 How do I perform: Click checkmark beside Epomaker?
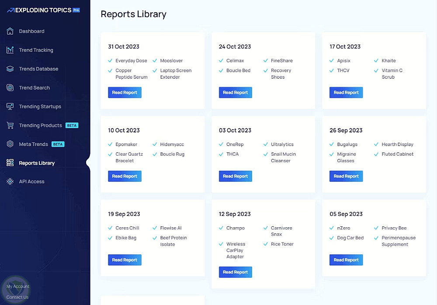110,144
